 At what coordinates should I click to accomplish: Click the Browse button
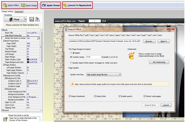[x=150, y=41]
